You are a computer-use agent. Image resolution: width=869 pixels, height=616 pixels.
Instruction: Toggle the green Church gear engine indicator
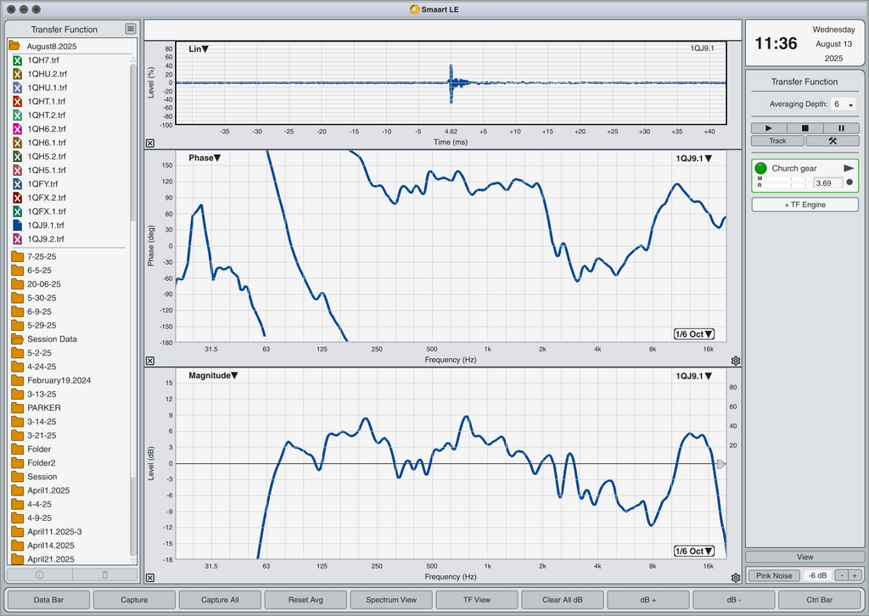[761, 168]
